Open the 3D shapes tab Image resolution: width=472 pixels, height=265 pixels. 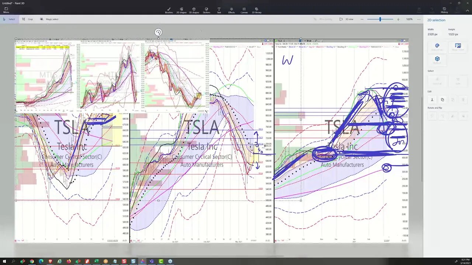pos(194,10)
